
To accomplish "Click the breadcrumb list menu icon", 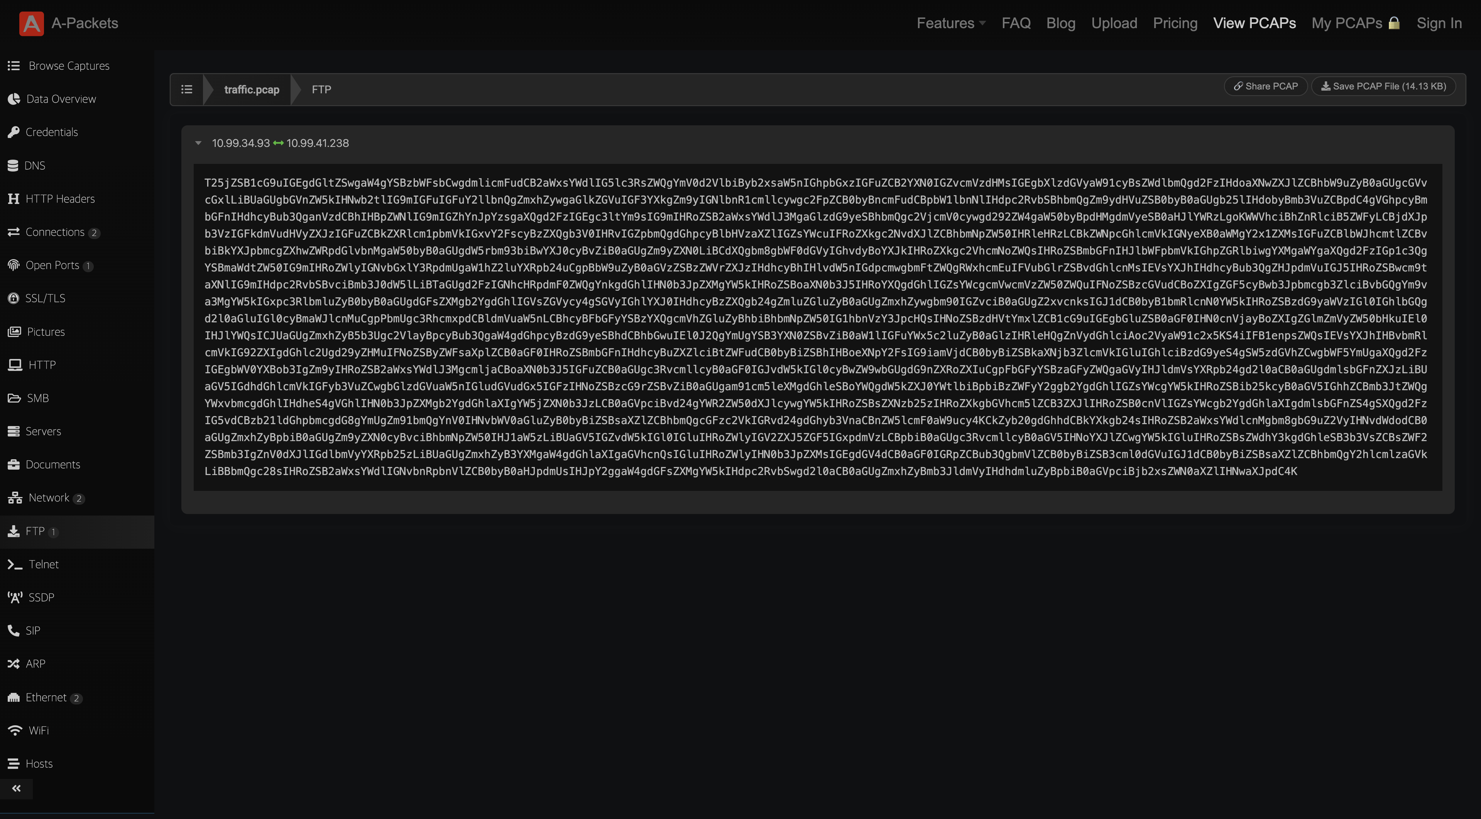I will 187,89.
